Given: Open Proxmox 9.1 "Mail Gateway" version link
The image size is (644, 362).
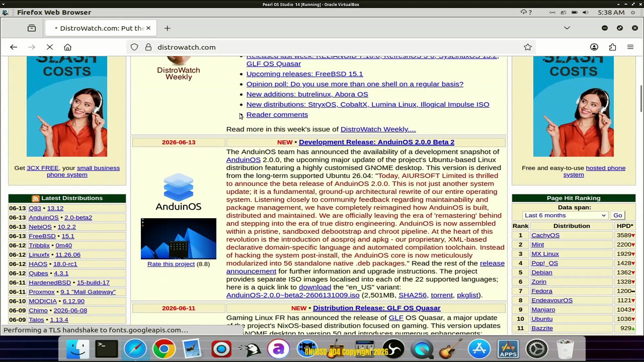Looking at the screenshot, I should pyautogui.click(x=88, y=292).
